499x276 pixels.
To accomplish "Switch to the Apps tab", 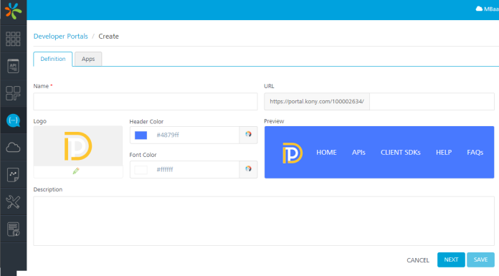I will pyautogui.click(x=88, y=59).
